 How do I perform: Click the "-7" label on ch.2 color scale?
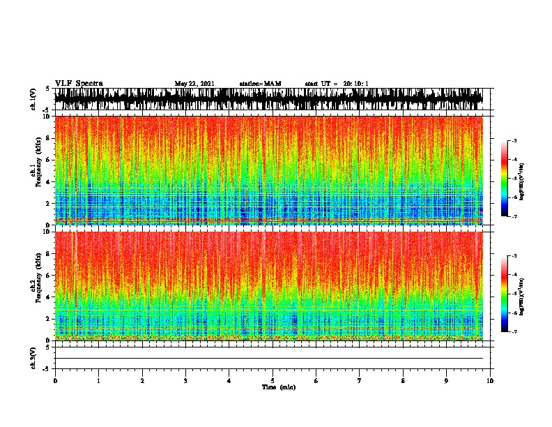point(514,331)
